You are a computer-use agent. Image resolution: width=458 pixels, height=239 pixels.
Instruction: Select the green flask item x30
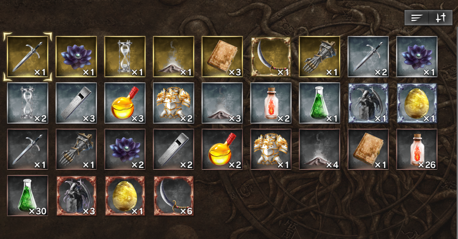click(28, 196)
